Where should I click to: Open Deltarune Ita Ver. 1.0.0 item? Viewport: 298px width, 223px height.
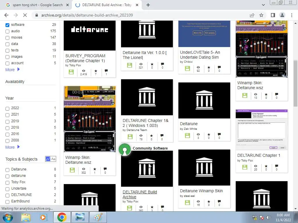point(145,55)
